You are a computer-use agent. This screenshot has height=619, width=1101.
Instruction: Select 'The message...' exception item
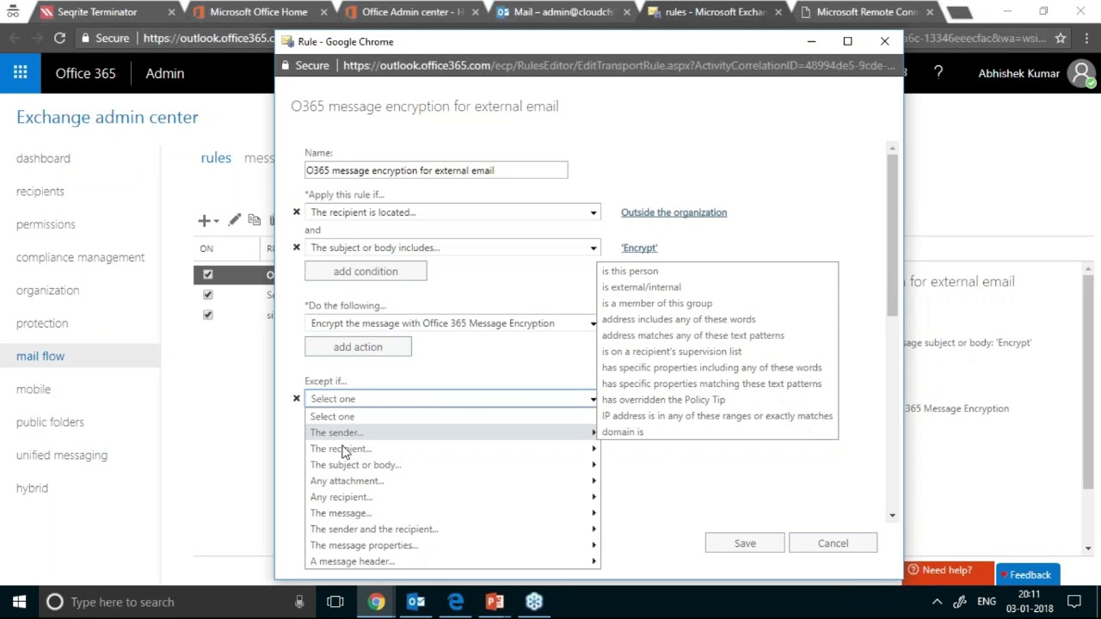pos(452,513)
